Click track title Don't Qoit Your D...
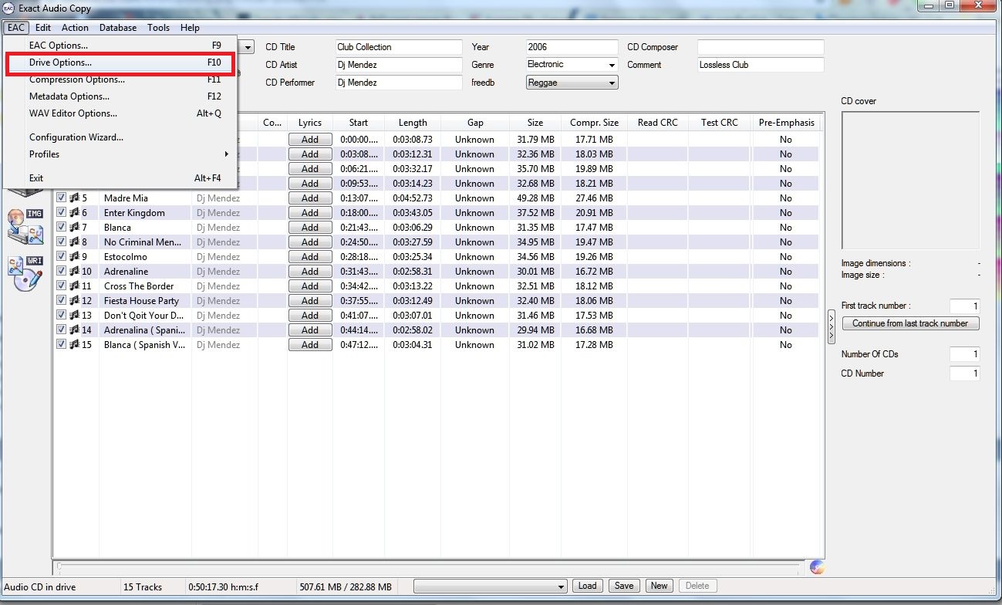This screenshot has height=605, width=1002. (143, 316)
